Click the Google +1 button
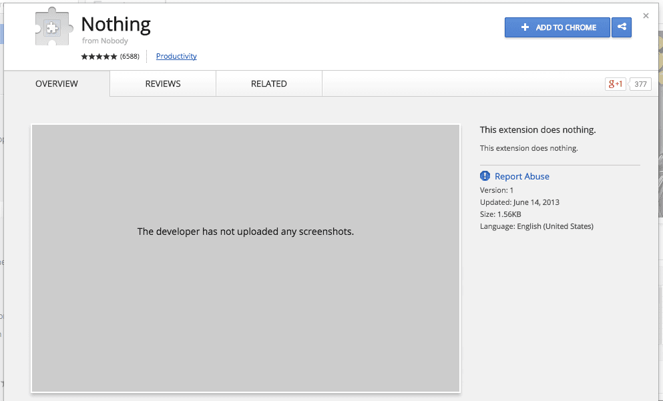The image size is (663, 401). pos(615,84)
